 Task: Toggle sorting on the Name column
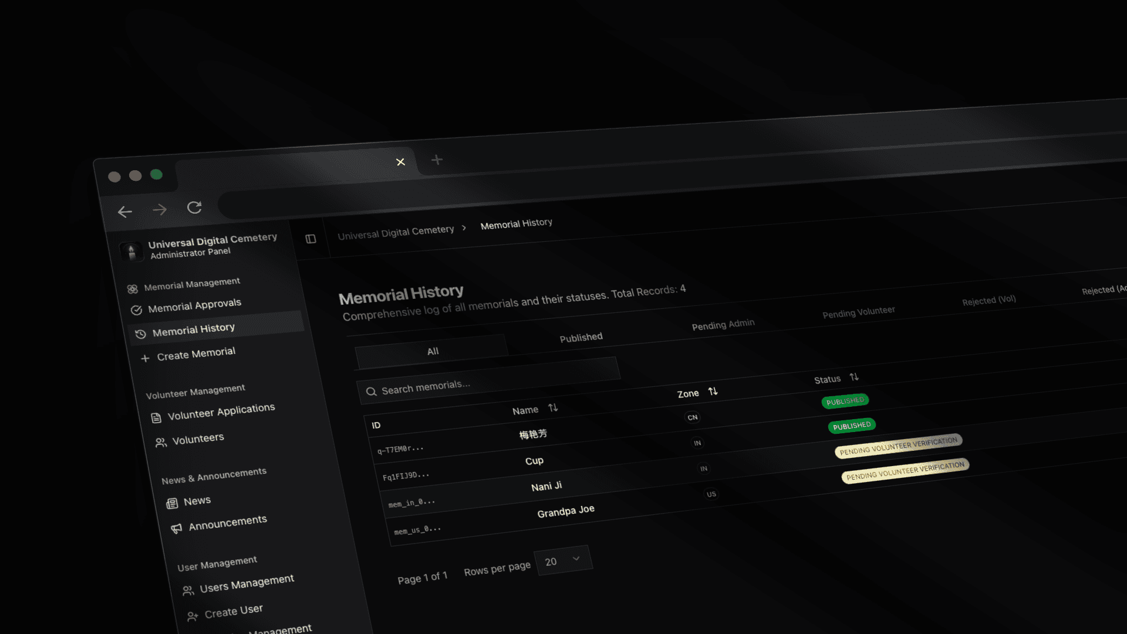(x=554, y=407)
